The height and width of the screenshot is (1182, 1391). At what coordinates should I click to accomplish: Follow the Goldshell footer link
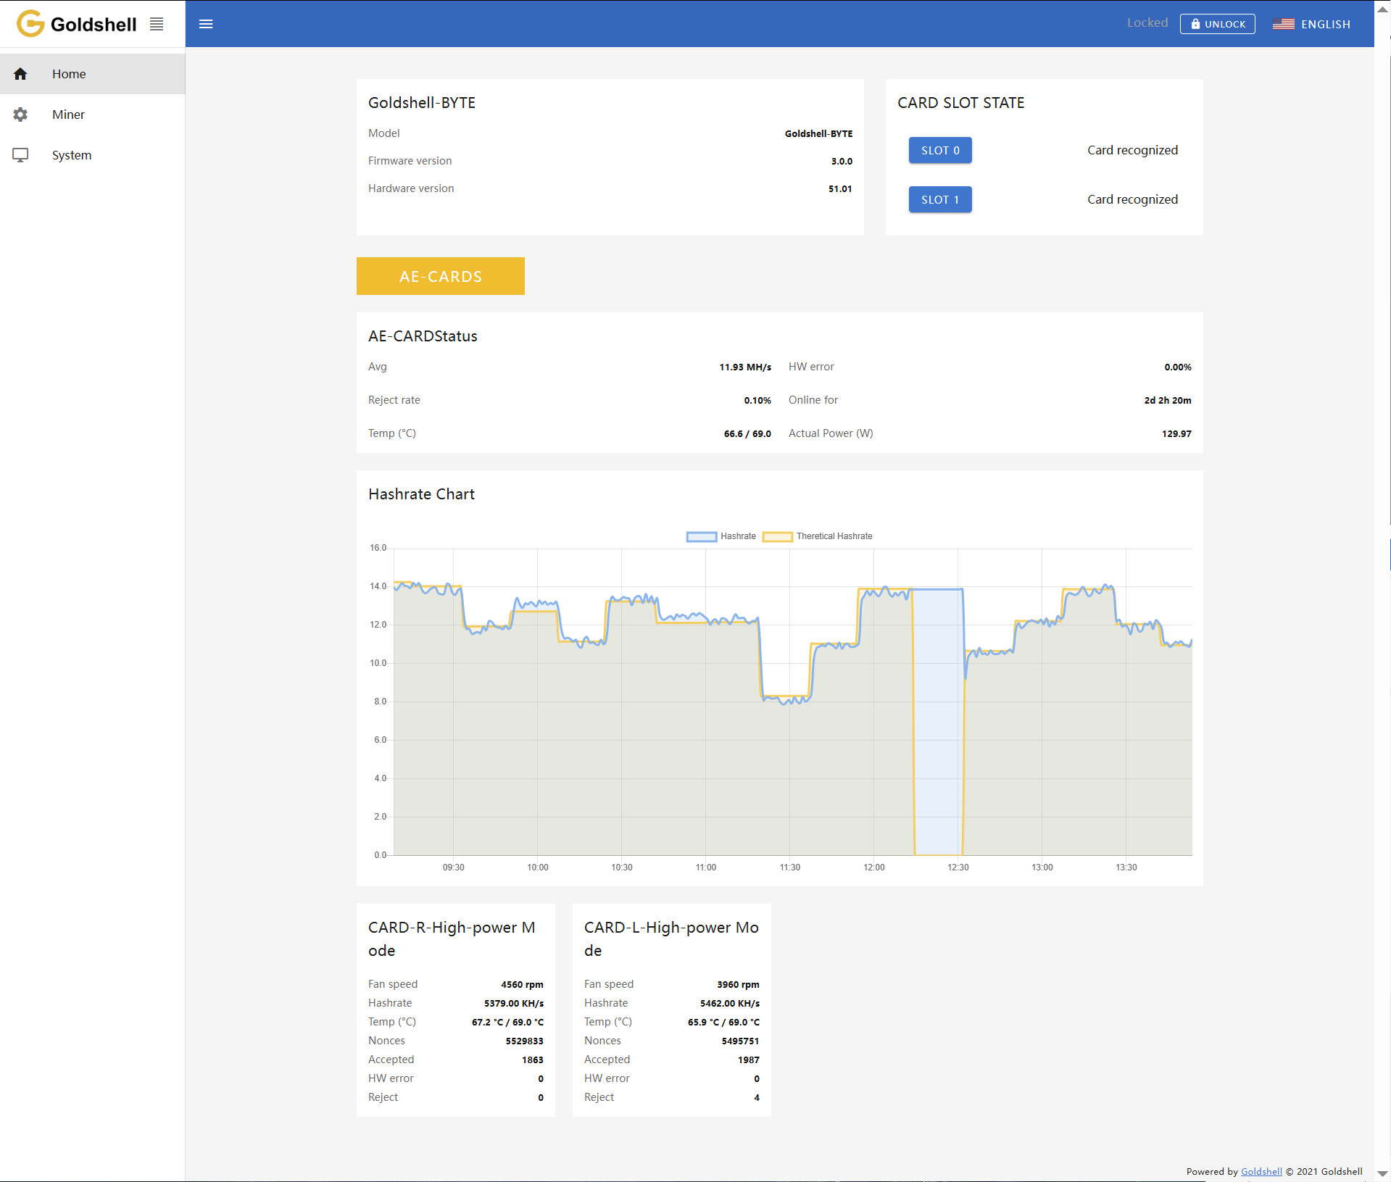click(1261, 1171)
